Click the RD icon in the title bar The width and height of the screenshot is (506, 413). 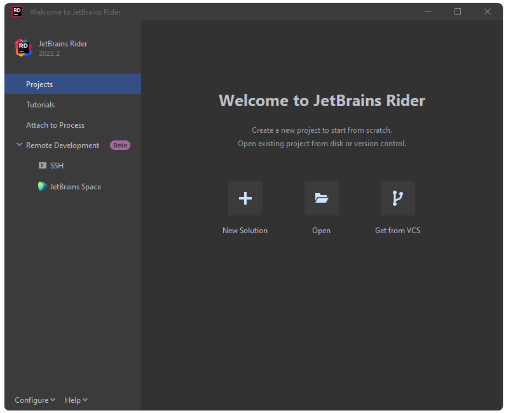[17, 11]
